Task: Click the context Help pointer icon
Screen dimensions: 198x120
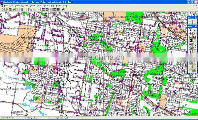Action: click(x=63, y=9)
